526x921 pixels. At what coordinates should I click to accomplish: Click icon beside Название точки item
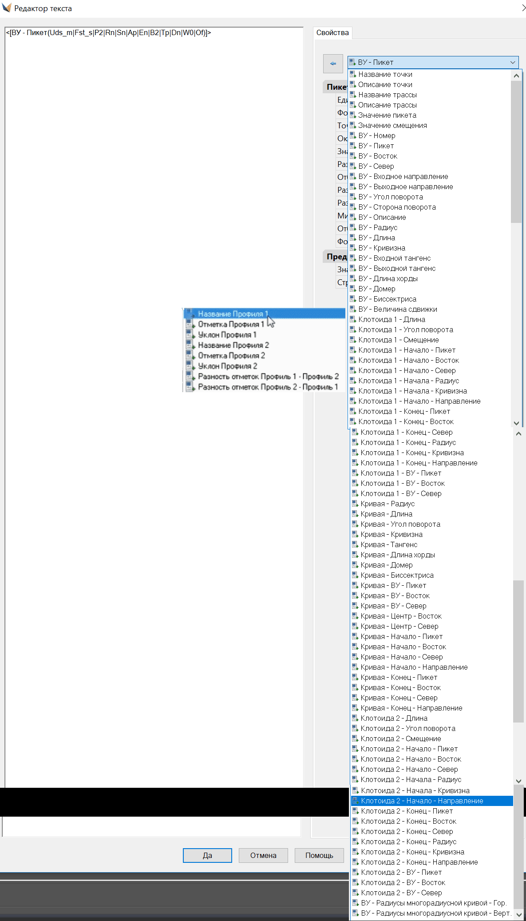coord(353,74)
